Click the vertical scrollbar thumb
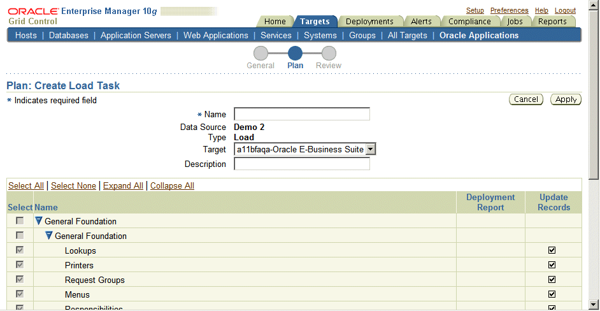The height and width of the screenshot is (311, 600). (x=595, y=96)
